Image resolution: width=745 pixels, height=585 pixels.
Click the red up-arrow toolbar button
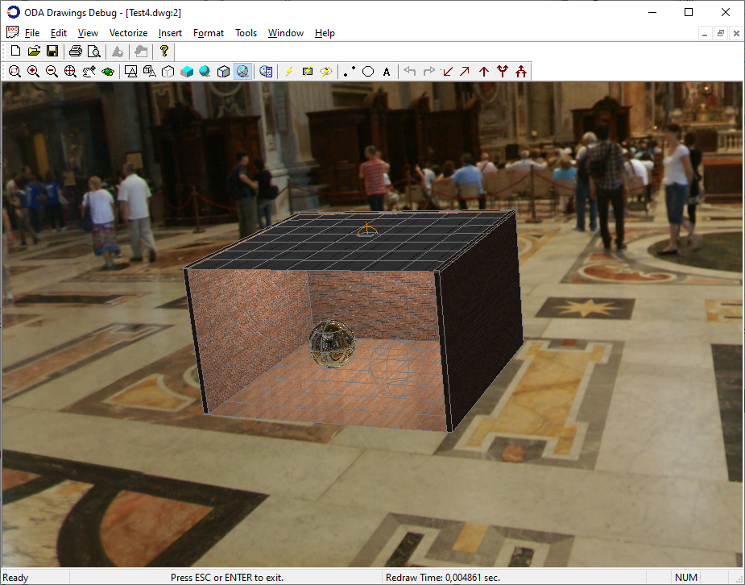click(484, 72)
